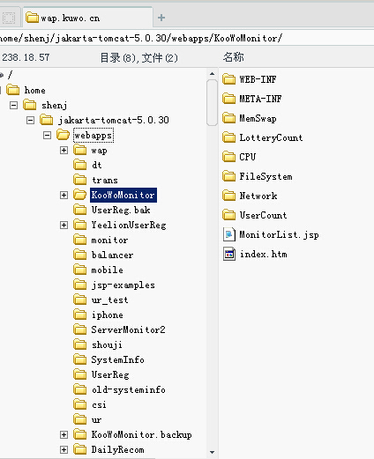Viewport: 374px width, 459px height.
Task: Select 'DailyRecom' folder name in tree
Action: coord(117,449)
